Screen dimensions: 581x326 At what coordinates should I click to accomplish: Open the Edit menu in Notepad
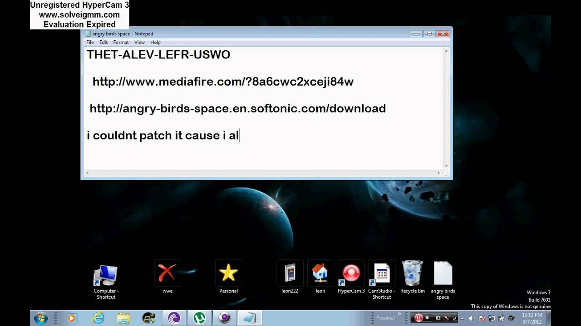coord(103,42)
